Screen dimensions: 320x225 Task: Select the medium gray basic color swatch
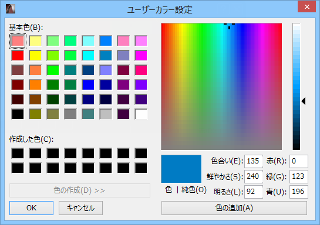pos(70,114)
